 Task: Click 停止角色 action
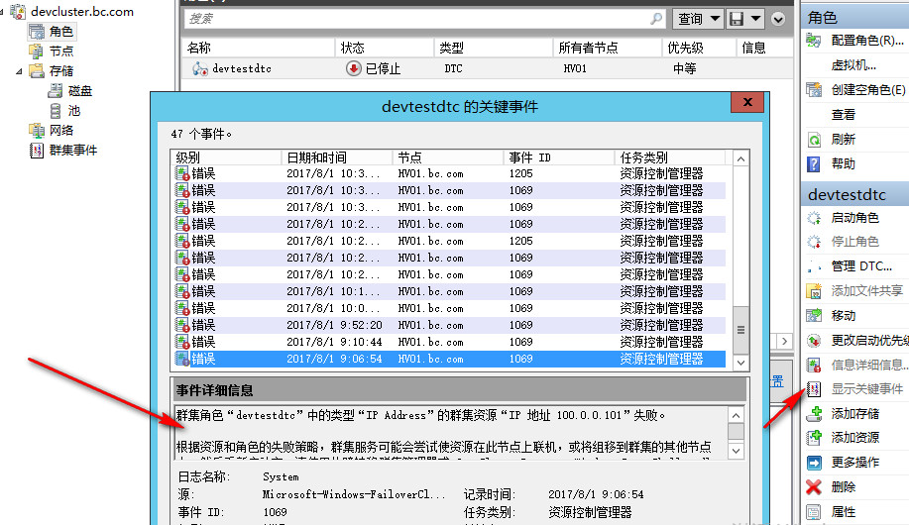point(855,242)
